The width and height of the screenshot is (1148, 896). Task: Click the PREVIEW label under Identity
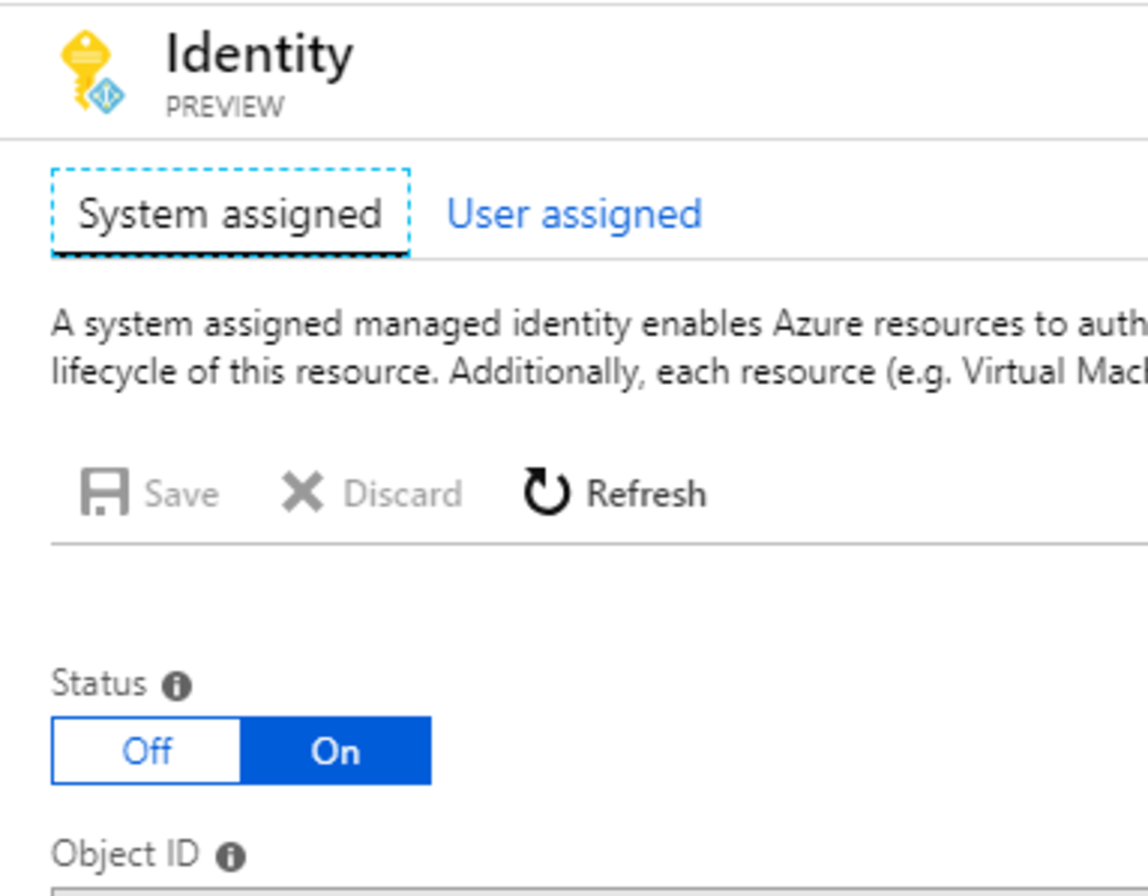pyautogui.click(x=225, y=107)
